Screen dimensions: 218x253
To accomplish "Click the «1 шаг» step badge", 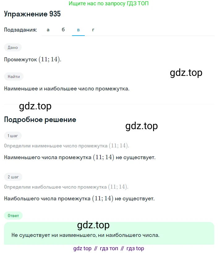I will click(13, 136).
